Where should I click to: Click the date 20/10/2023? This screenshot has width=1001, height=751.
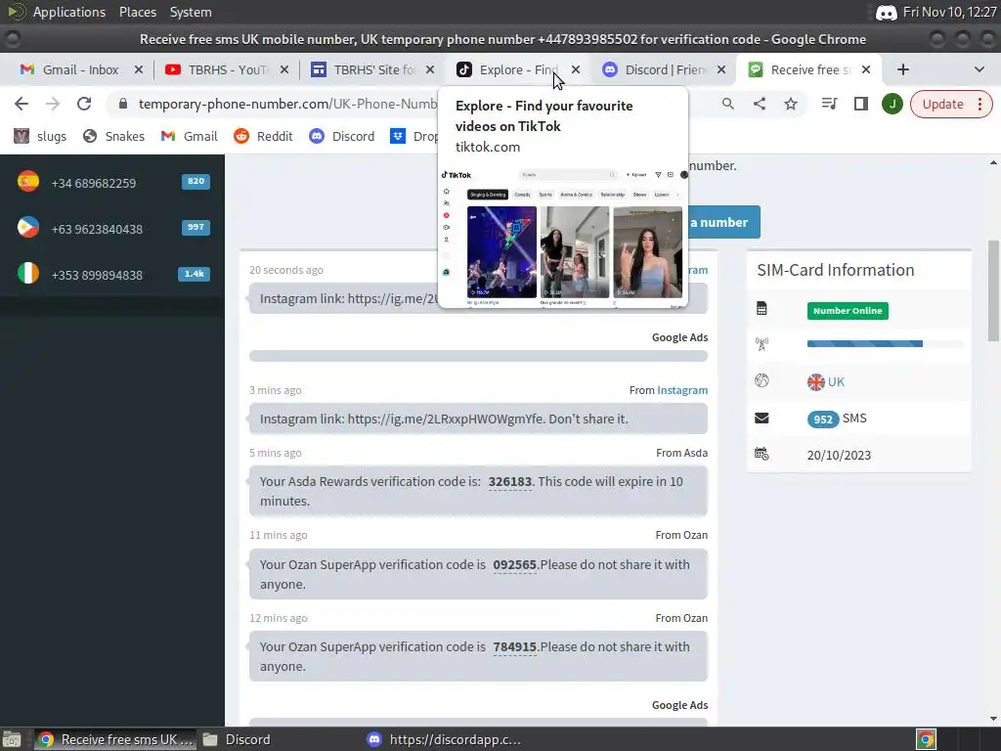(x=839, y=455)
